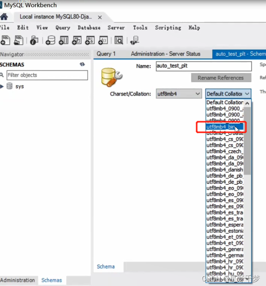Open the Database menu
The height and width of the screenshot is (286, 266).
[x=89, y=28]
